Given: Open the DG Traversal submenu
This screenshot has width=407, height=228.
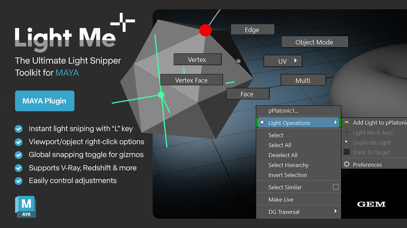Looking at the screenshot, I should pyautogui.click(x=298, y=212).
